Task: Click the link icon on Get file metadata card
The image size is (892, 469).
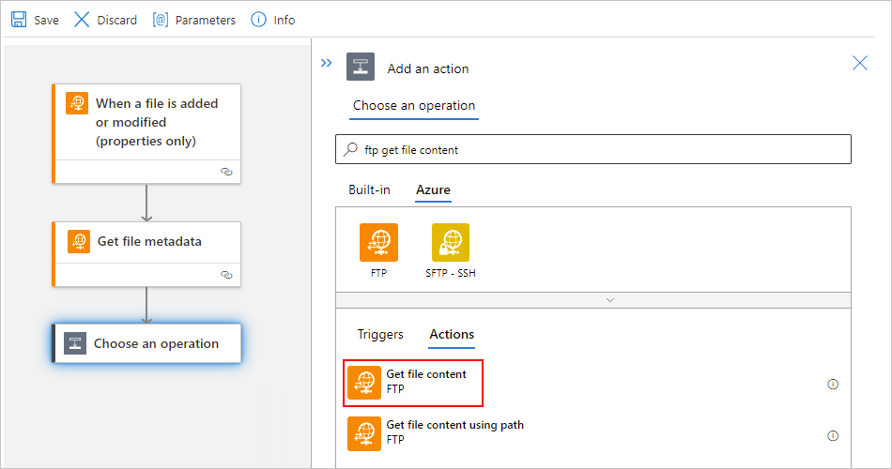Action: coord(226,275)
